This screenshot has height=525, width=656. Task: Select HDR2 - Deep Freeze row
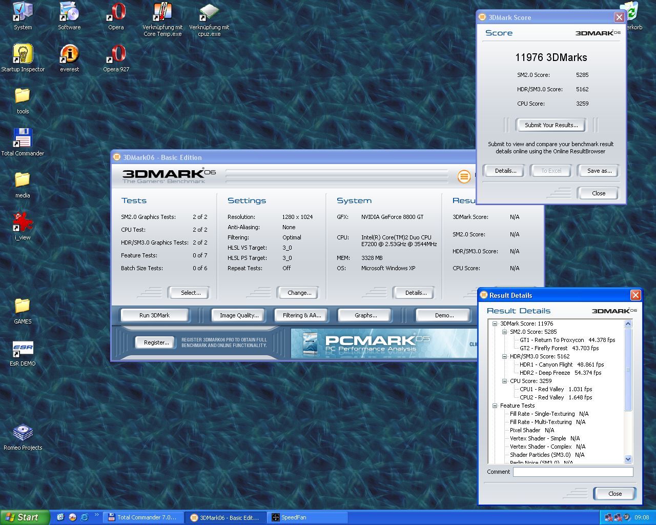click(560, 373)
